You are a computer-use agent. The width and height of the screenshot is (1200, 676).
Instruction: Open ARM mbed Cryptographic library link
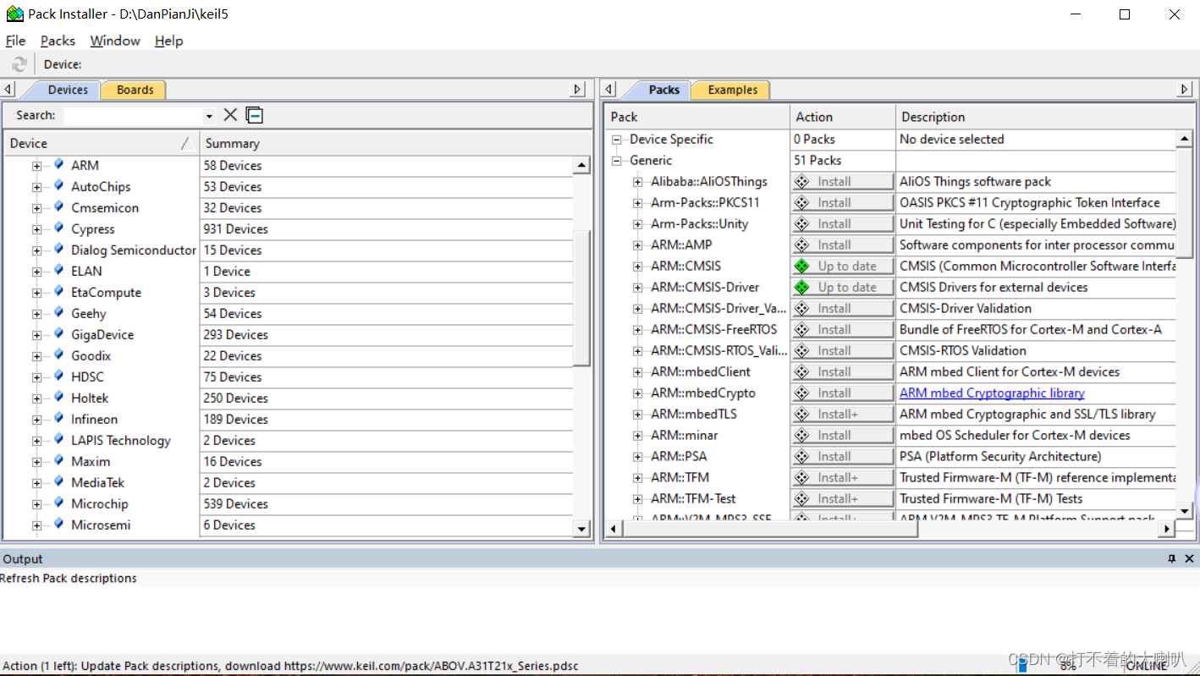992,393
